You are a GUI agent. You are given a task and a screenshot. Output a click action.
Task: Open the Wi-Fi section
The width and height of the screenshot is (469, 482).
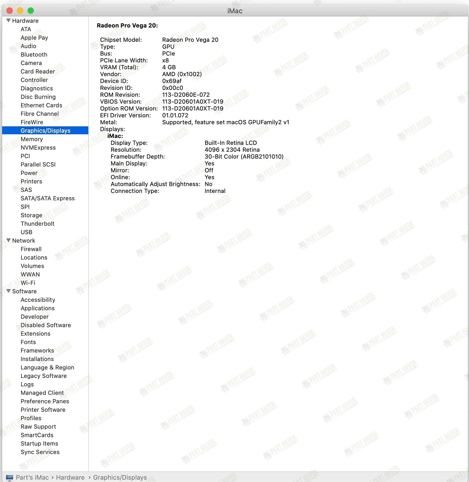click(28, 283)
